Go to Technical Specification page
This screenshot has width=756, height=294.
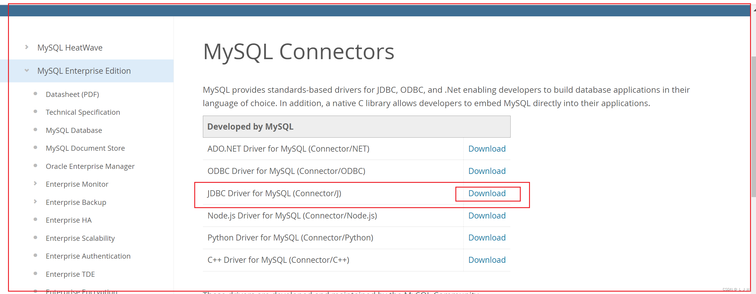pos(83,112)
